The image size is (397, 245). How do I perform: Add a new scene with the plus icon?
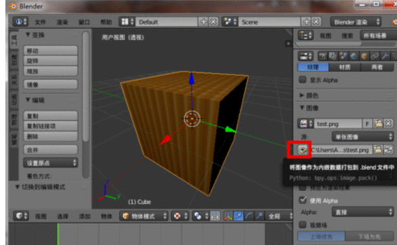(306, 22)
